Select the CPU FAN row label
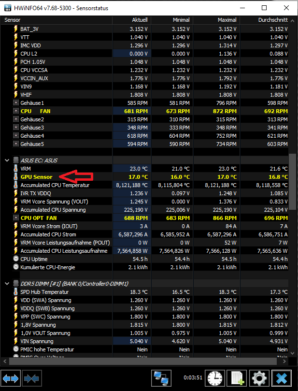This screenshot has height=391, width=298. 35,111
